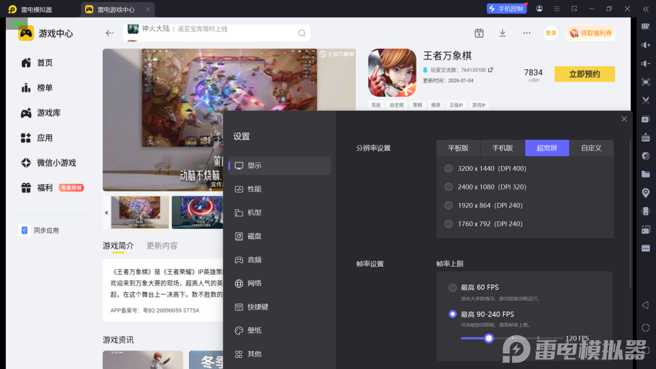656x369 pixels.
Task: Select the 最高 60 FPS frame rate option
Action: tap(453, 287)
